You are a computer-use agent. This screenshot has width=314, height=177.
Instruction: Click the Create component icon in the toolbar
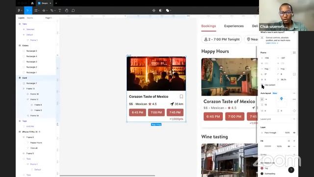click(154, 10)
